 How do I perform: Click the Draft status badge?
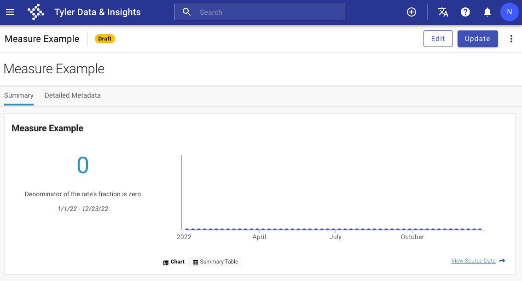(x=105, y=39)
